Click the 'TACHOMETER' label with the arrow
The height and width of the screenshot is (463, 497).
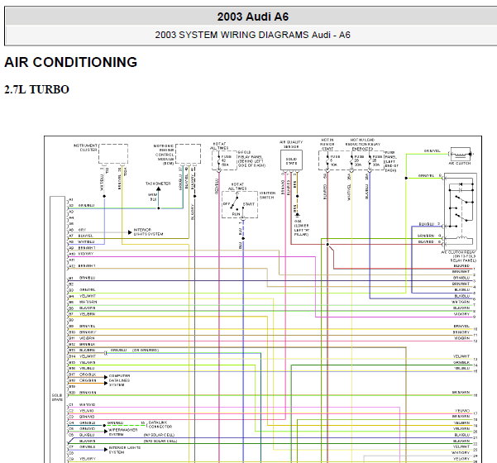coord(158,184)
